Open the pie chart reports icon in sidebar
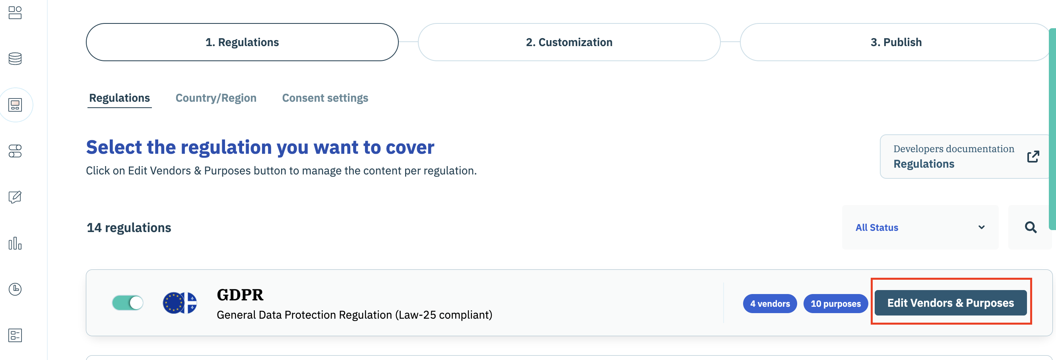Image resolution: width=1056 pixels, height=360 pixels. tap(15, 289)
